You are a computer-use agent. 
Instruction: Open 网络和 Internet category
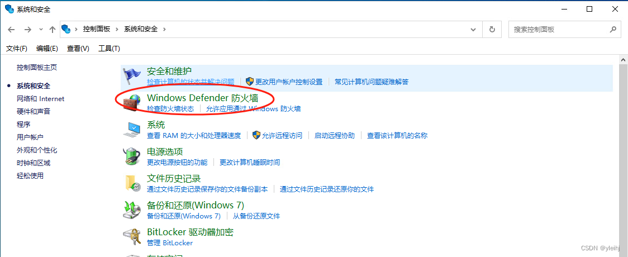40,98
